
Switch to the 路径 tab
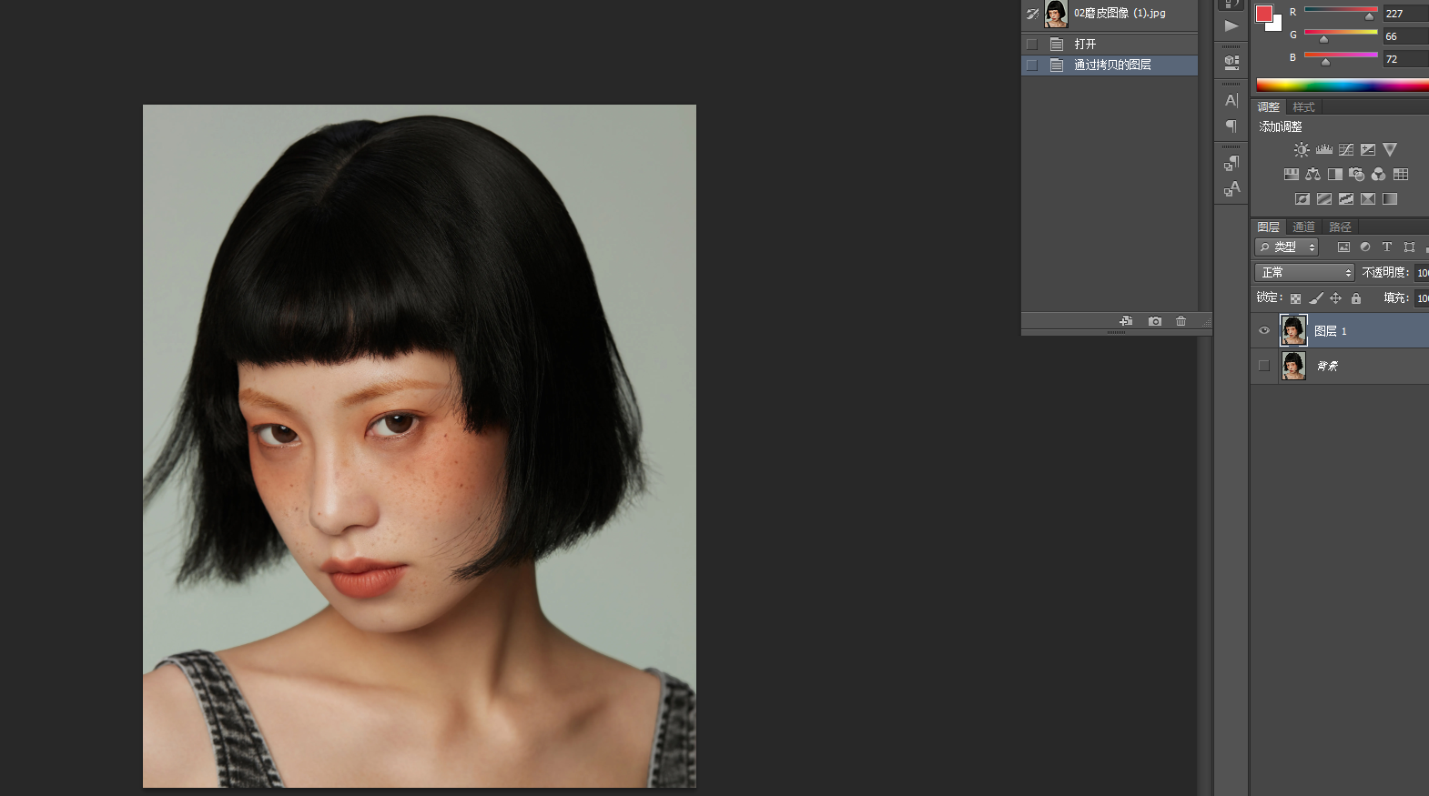coord(1340,227)
